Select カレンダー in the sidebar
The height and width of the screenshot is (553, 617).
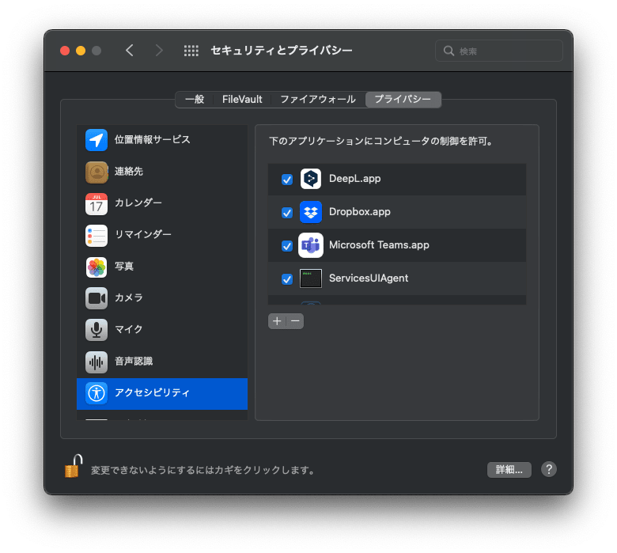[162, 204]
